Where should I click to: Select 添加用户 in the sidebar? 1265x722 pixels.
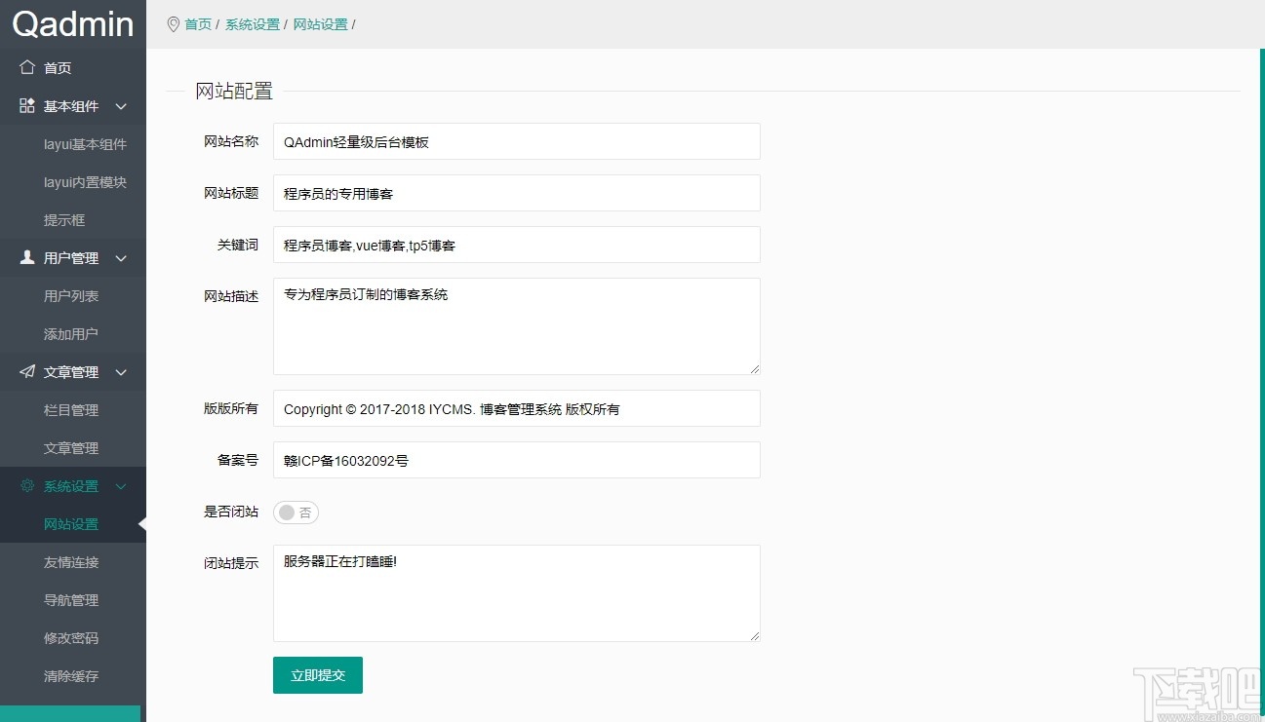coord(73,333)
